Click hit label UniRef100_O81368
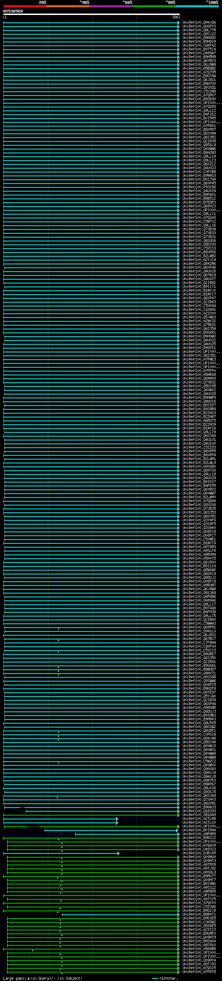 click(x=199, y=593)
